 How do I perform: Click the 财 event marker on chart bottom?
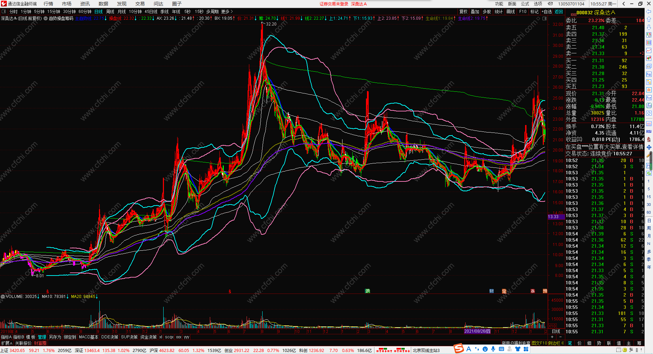[491, 291]
